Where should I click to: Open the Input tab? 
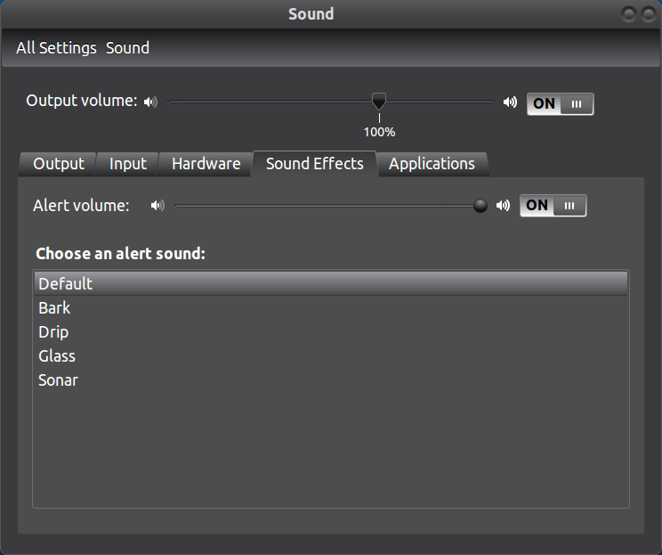click(x=127, y=164)
